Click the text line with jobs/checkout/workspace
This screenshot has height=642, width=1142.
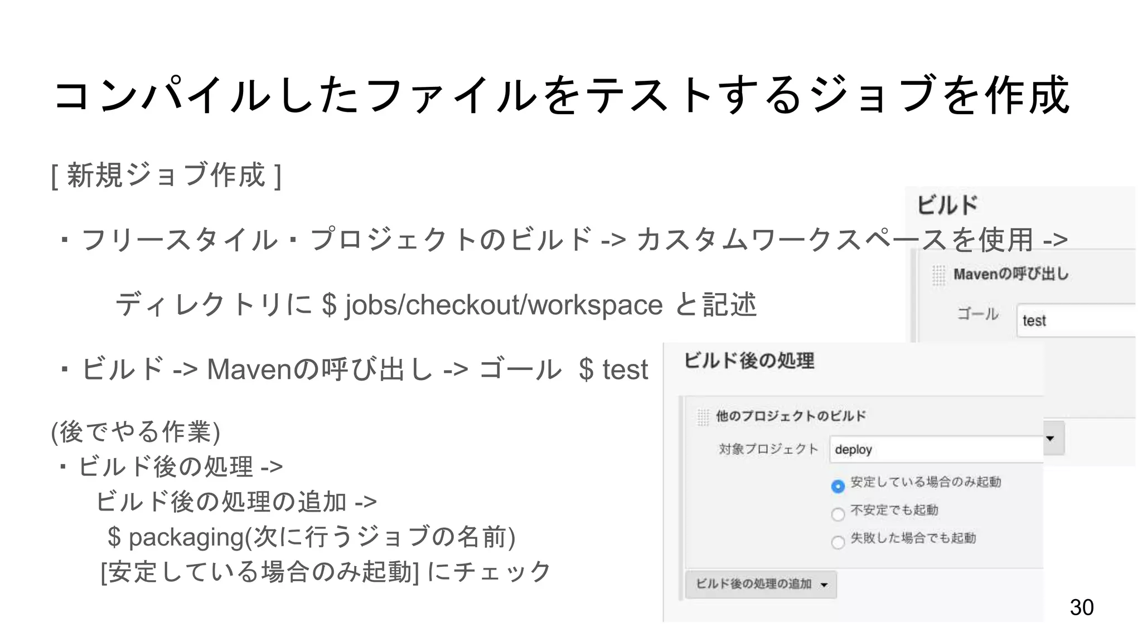coord(436,305)
